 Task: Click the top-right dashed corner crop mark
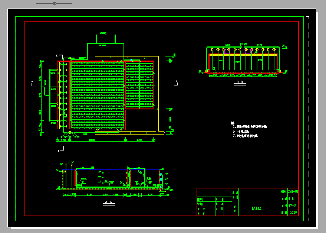pyautogui.click(x=307, y=18)
